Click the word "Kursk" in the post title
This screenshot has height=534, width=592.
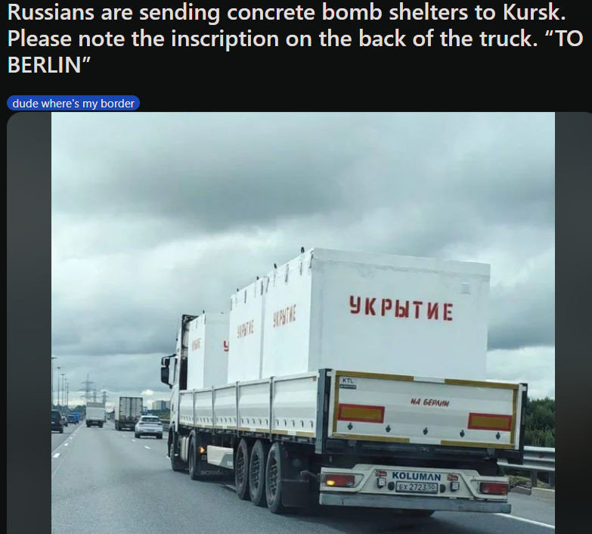click(534, 12)
